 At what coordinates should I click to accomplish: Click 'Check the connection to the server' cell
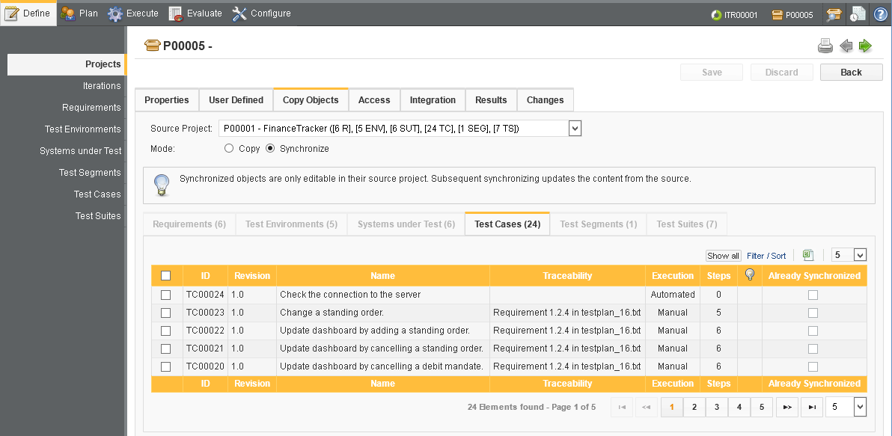point(383,295)
